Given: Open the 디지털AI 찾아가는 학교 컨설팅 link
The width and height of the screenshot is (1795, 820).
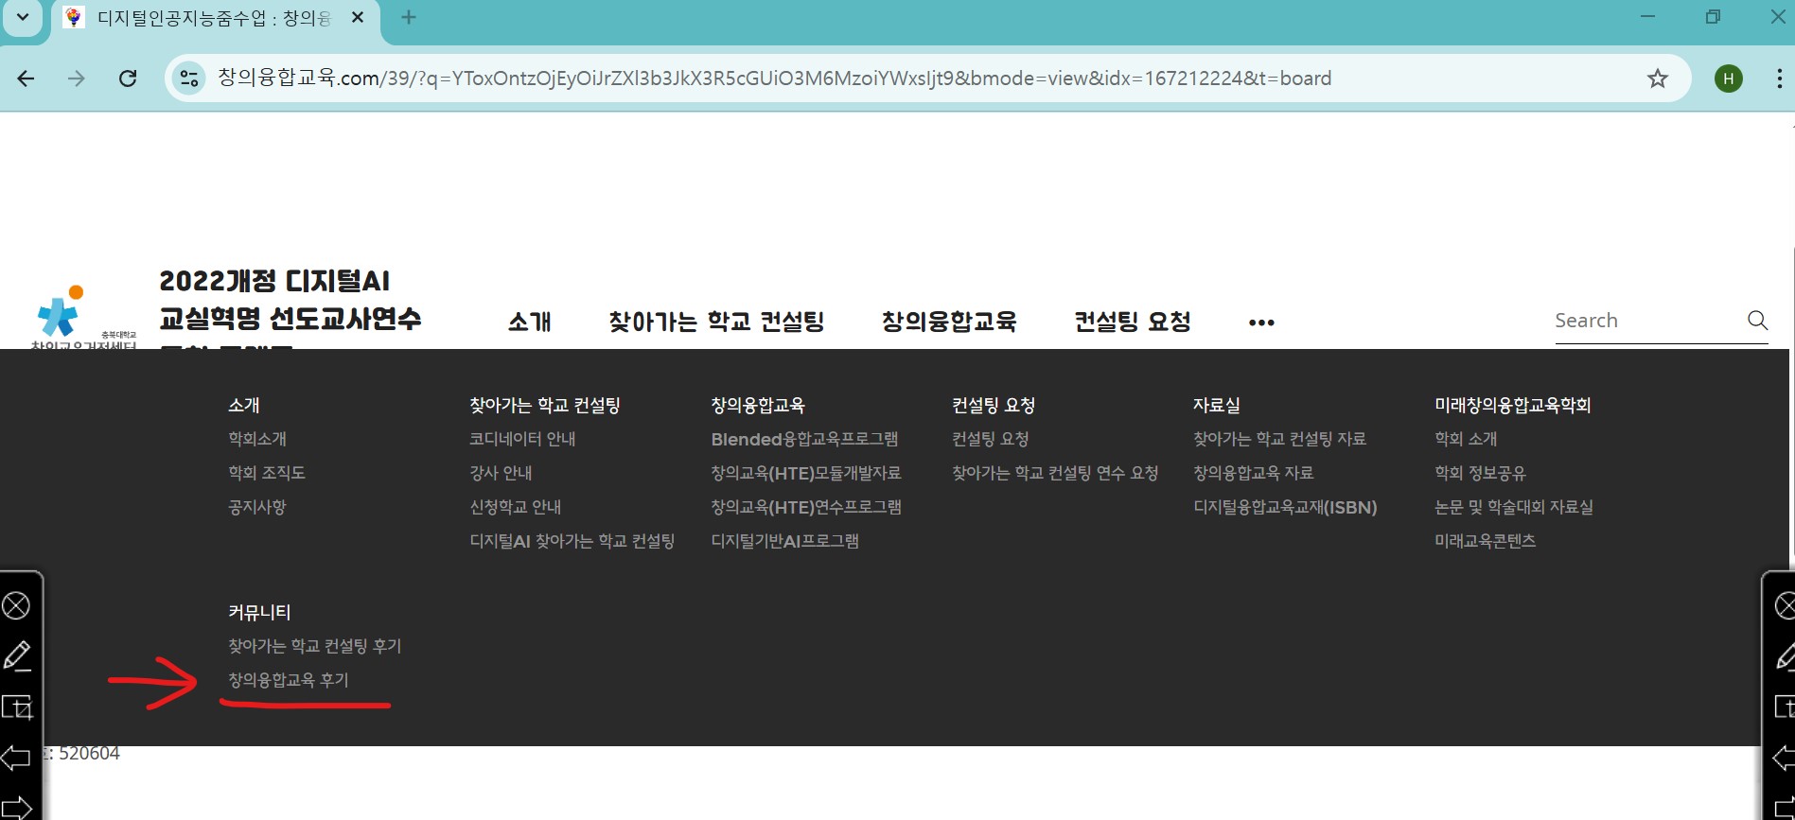Looking at the screenshot, I should click(572, 541).
